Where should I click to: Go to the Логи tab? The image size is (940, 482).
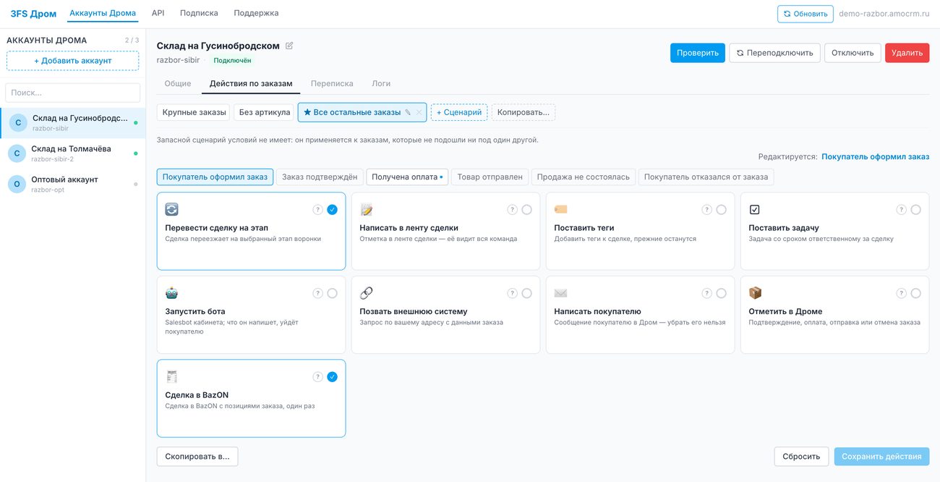[381, 83]
